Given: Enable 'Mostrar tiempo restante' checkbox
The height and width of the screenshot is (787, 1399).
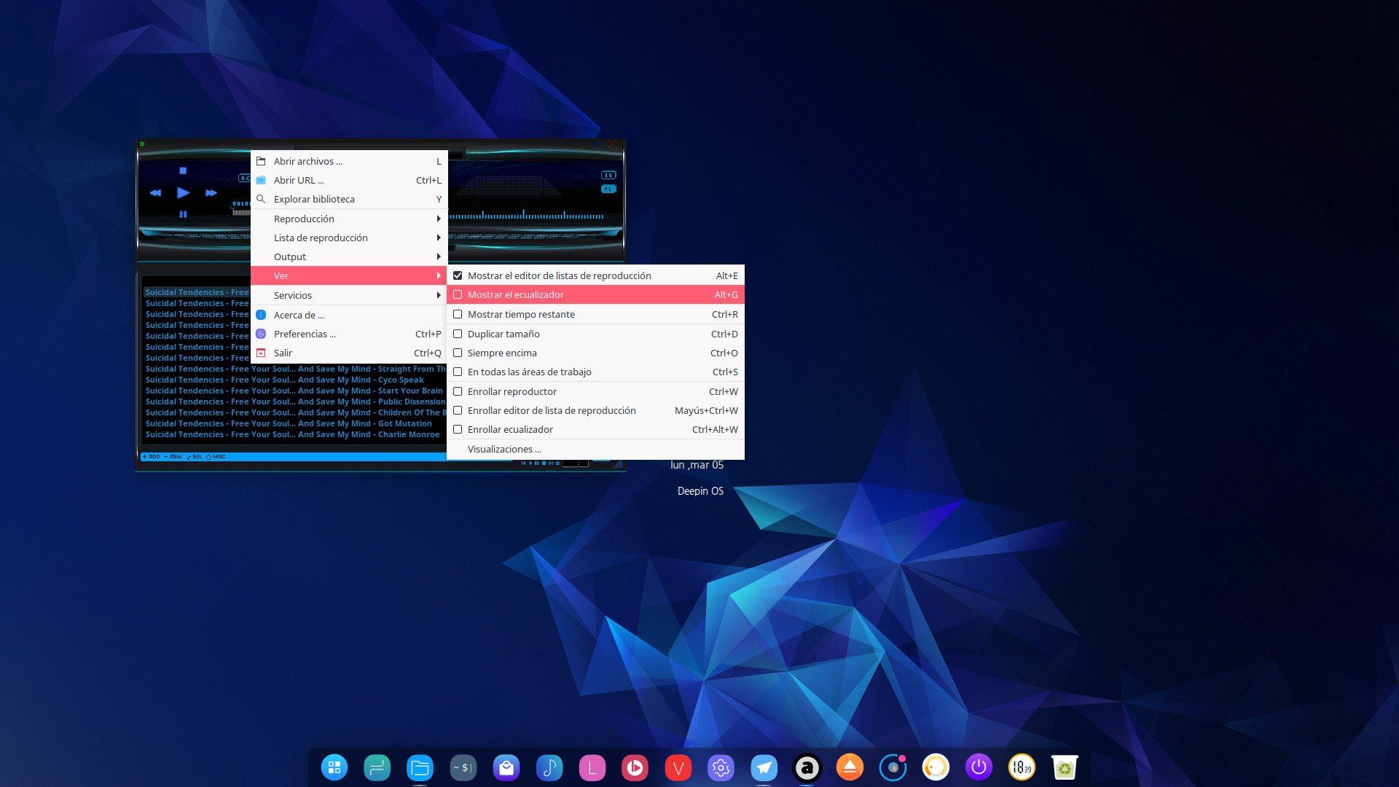Looking at the screenshot, I should click(x=596, y=314).
